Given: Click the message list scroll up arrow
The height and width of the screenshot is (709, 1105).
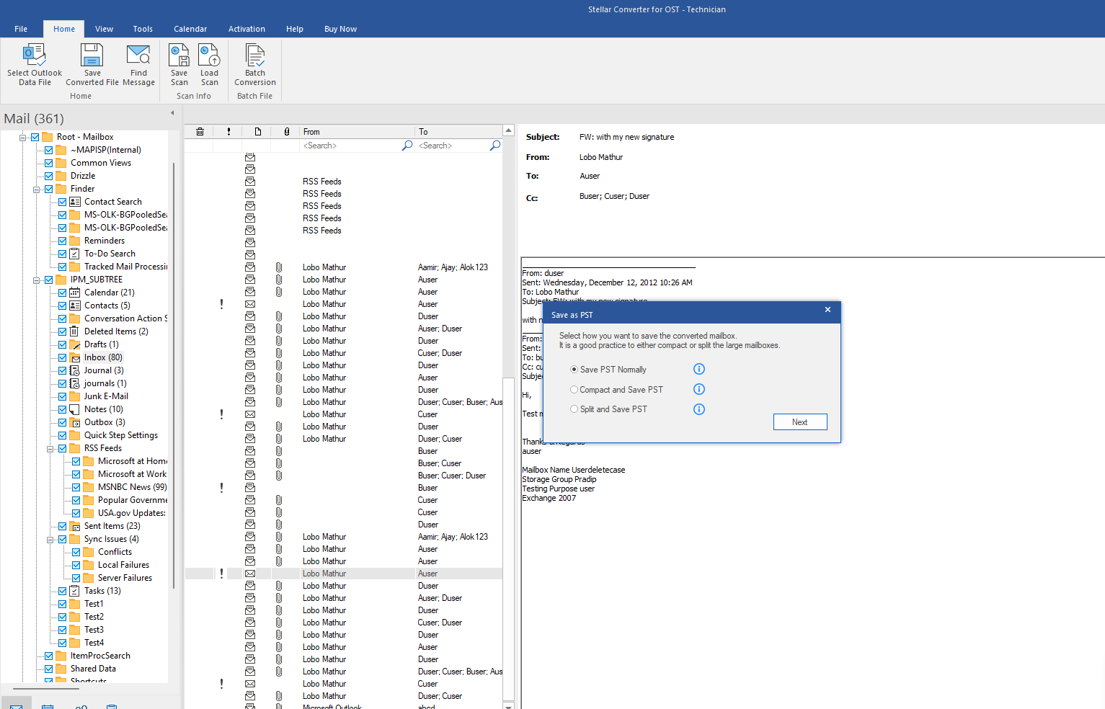Looking at the screenshot, I should pyautogui.click(x=508, y=130).
